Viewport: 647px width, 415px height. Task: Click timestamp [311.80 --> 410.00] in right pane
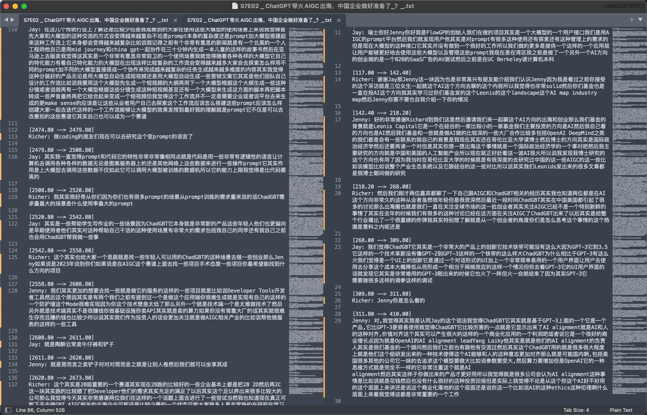point(381,314)
